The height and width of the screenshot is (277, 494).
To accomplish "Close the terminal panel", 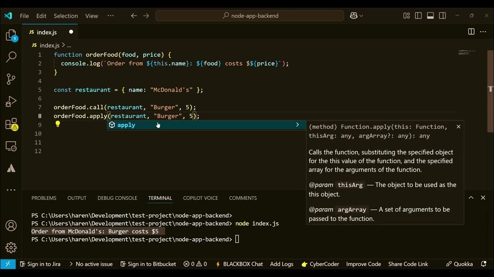I will point(483,198).
